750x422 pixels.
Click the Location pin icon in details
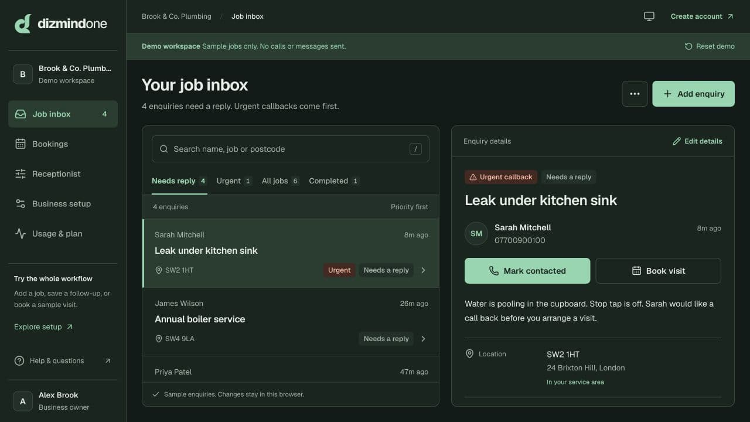coord(469,354)
